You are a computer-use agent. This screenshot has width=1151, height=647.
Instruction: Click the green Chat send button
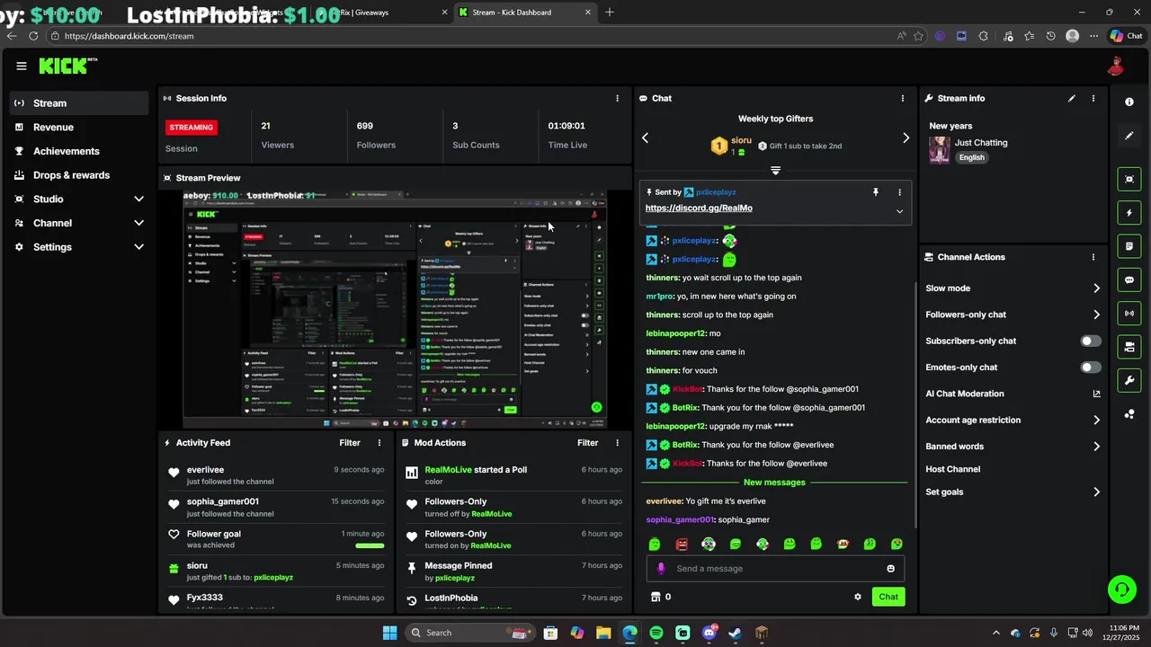pyautogui.click(x=888, y=597)
